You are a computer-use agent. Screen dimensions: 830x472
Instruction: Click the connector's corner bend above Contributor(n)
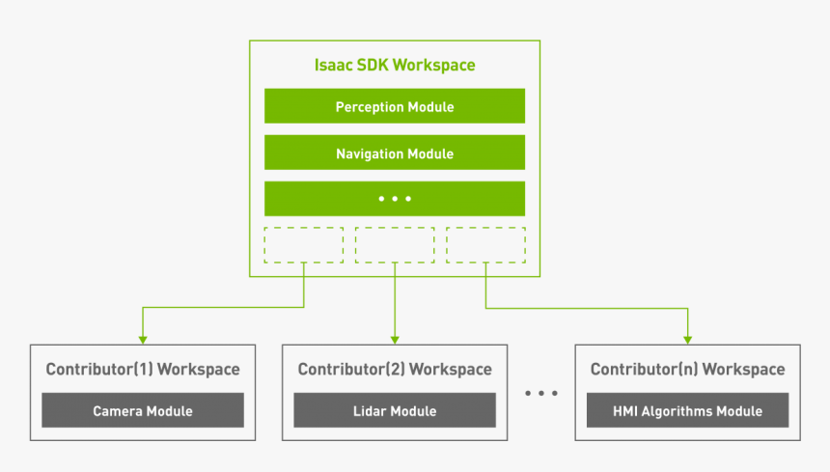tap(687, 308)
